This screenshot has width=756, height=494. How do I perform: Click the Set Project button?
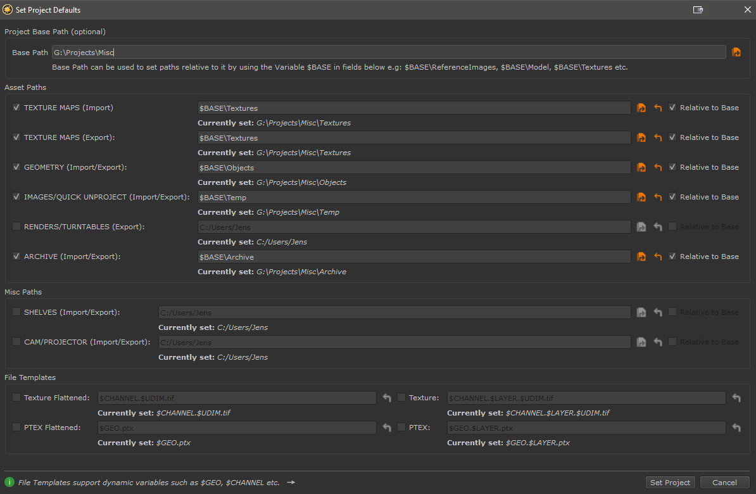(x=670, y=483)
